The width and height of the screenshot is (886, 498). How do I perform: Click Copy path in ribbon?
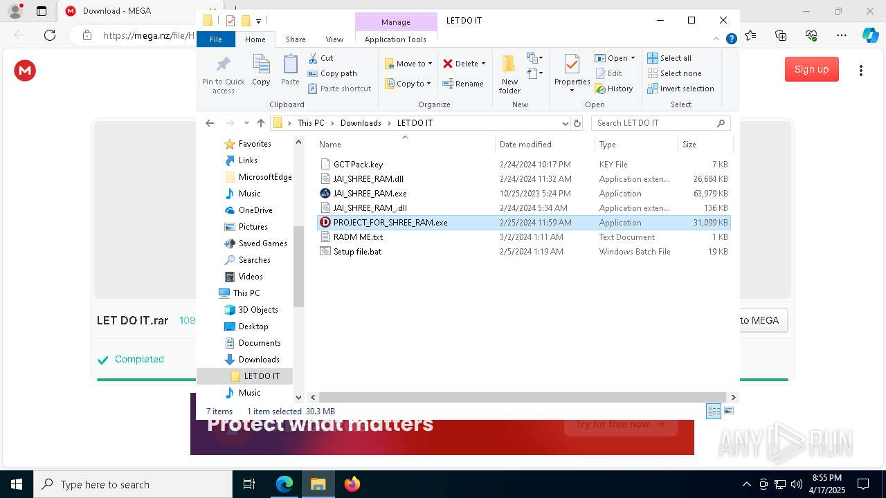point(332,73)
